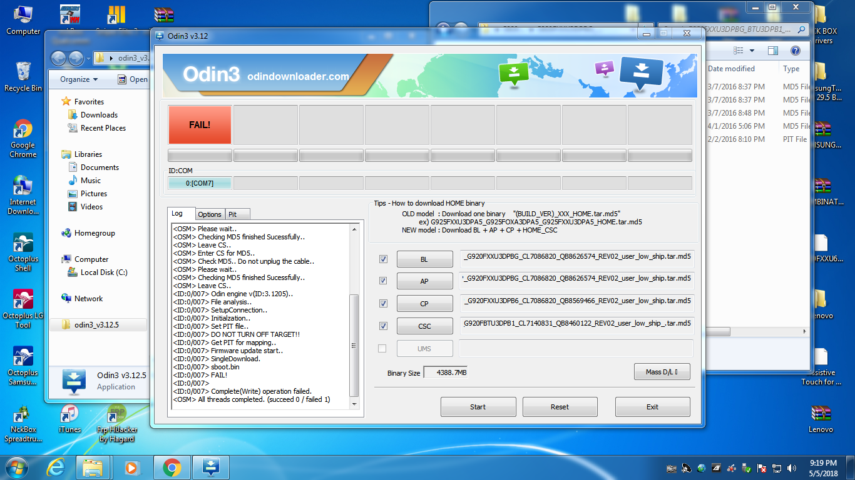Uncheck the CP file checkbox
Viewport: 855px width, 480px height.
[383, 303]
